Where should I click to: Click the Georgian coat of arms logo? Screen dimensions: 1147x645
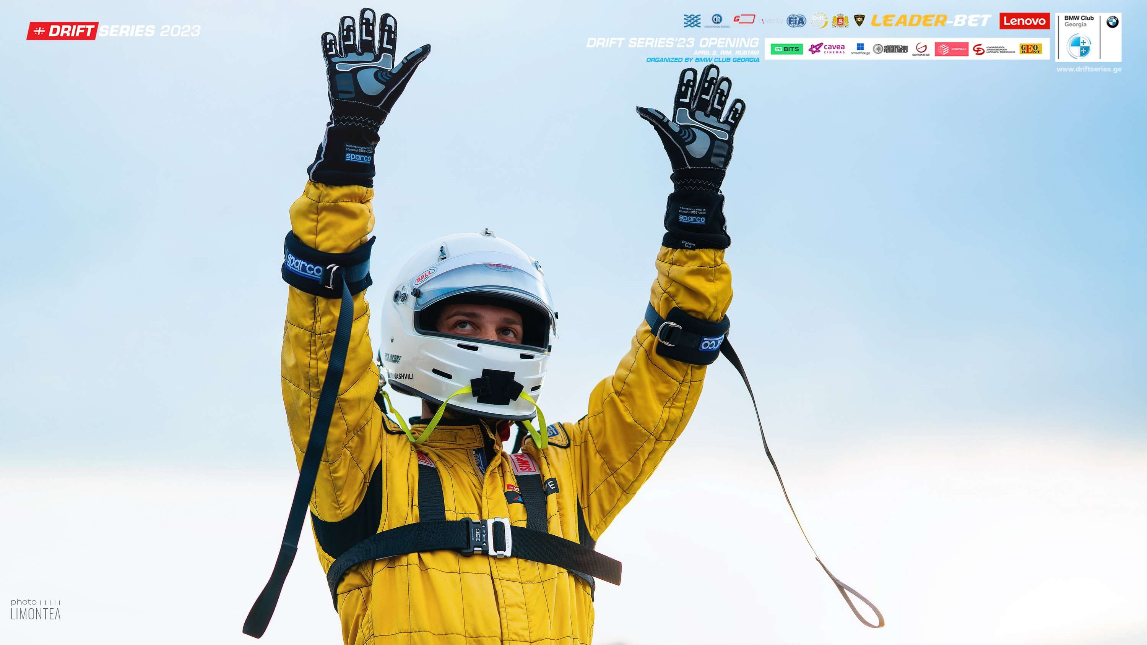point(840,21)
